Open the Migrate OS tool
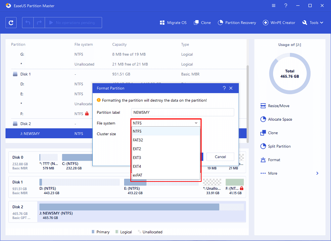This screenshot has height=241, width=331. (173, 23)
